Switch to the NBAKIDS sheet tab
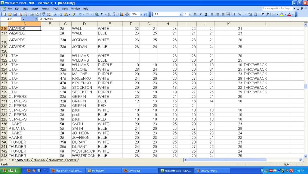Screen dimensions: 308x174 click(39, 160)
